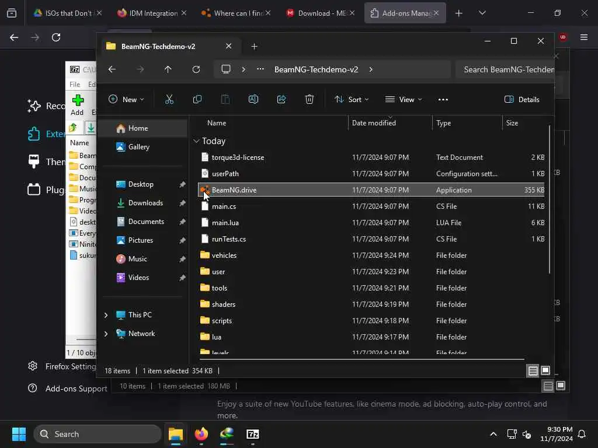
Task: Go up one folder level in Explorer
Action: click(x=168, y=69)
